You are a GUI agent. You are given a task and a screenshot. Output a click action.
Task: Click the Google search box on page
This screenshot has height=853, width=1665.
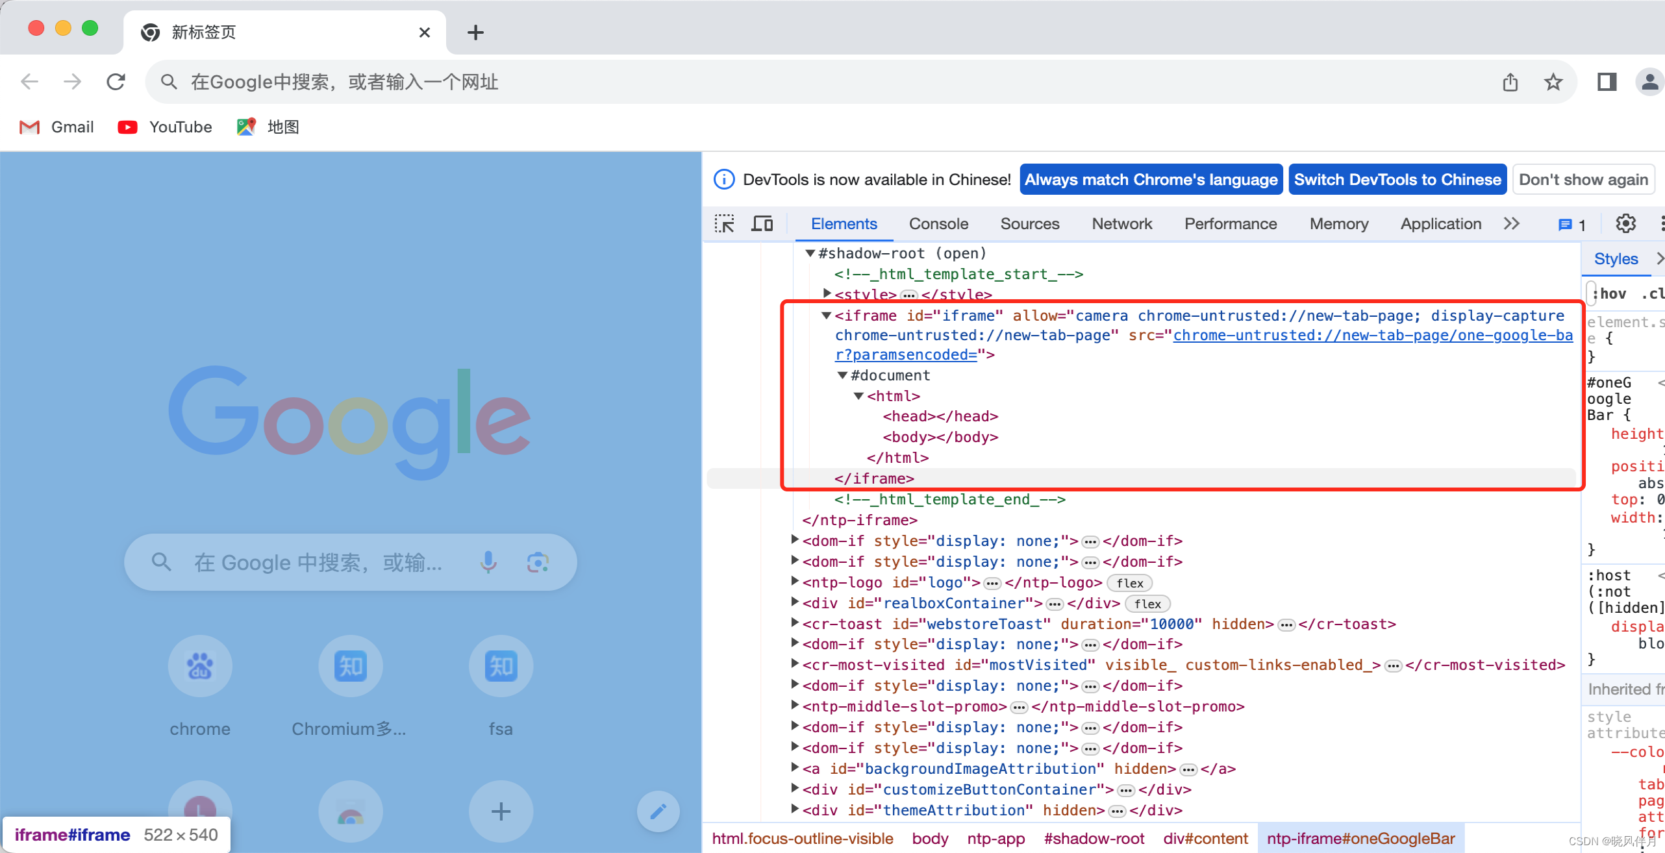click(x=350, y=562)
